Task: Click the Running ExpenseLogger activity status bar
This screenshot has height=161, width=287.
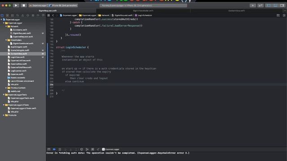Action: click(x=143, y=5)
